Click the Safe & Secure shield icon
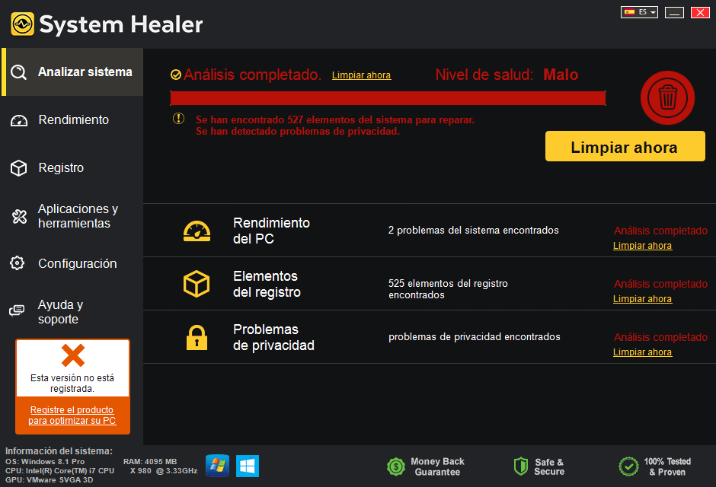716x487 pixels. (520, 466)
